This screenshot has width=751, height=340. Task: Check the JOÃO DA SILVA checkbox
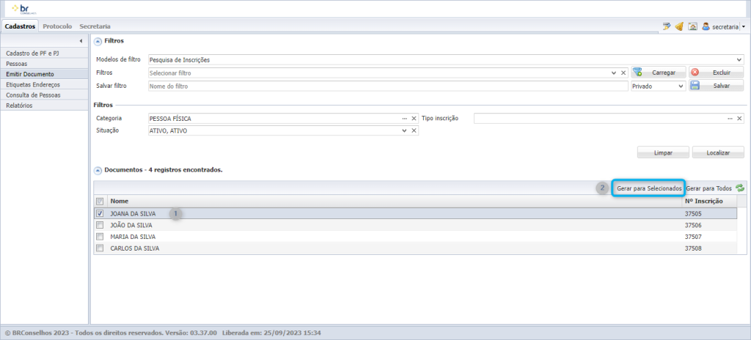pyautogui.click(x=100, y=225)
